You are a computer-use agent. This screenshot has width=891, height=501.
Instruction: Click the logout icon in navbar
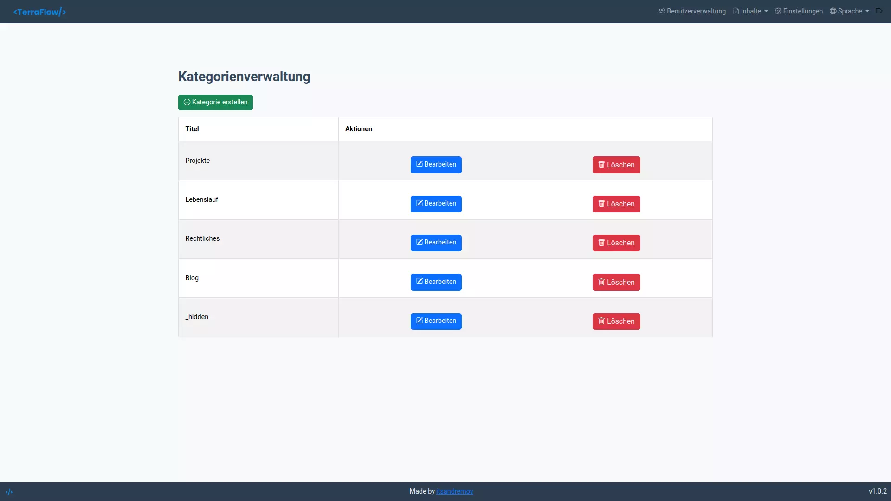pos(879,11)
